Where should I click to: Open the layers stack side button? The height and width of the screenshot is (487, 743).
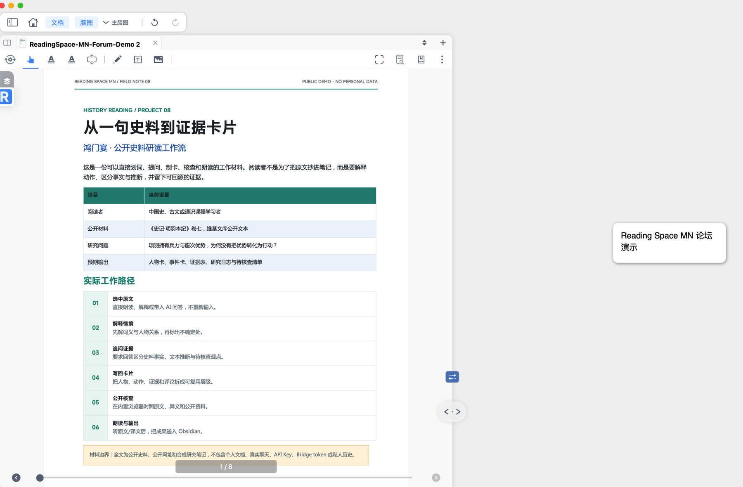[7, 80]
